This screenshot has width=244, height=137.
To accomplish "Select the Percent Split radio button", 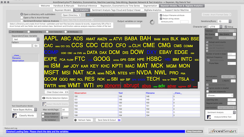I will pyautogui.click(x=43, y=113).
